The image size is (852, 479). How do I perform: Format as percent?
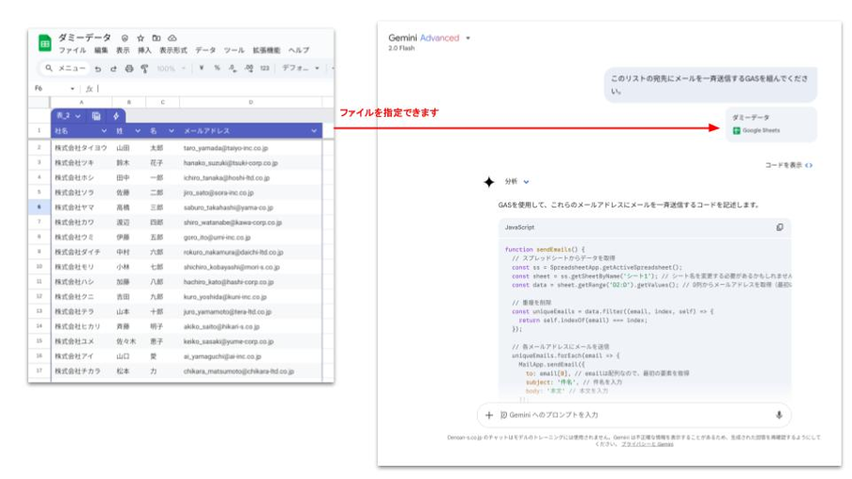pyautogui.click(x=217, y=68)
